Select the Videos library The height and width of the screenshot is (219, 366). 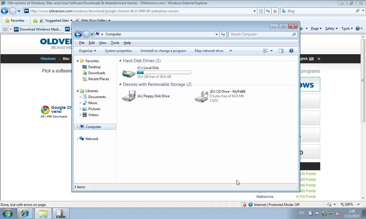pyautogui.click(x=93, y=115)
